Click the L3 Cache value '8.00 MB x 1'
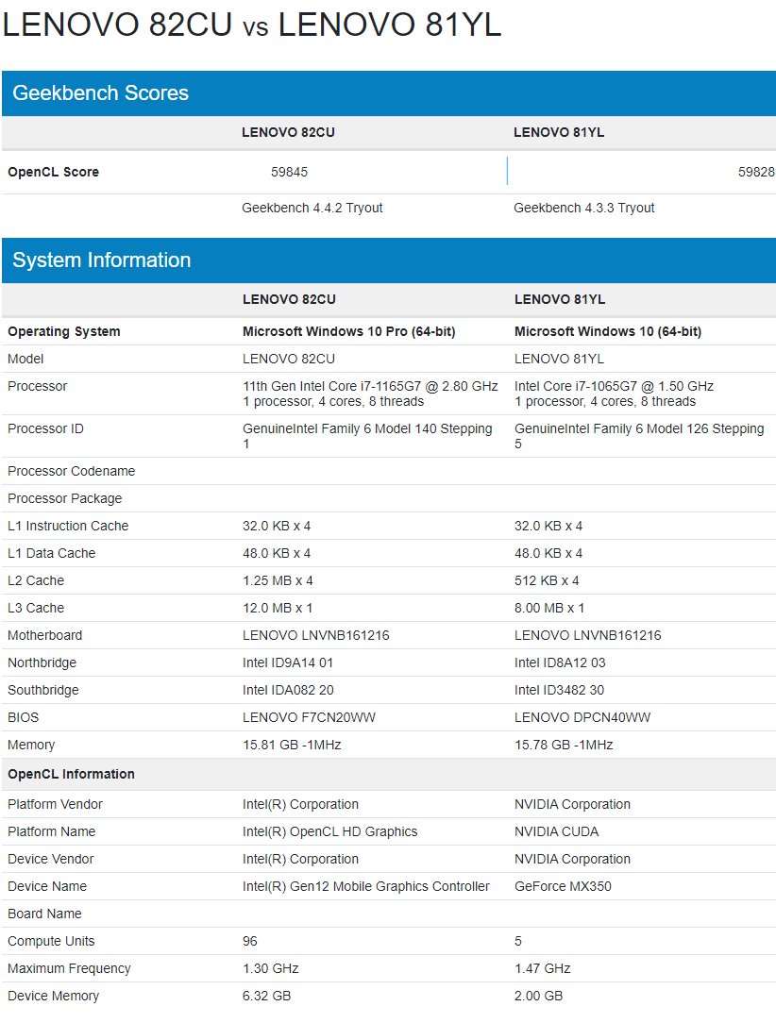 (549, 608)
